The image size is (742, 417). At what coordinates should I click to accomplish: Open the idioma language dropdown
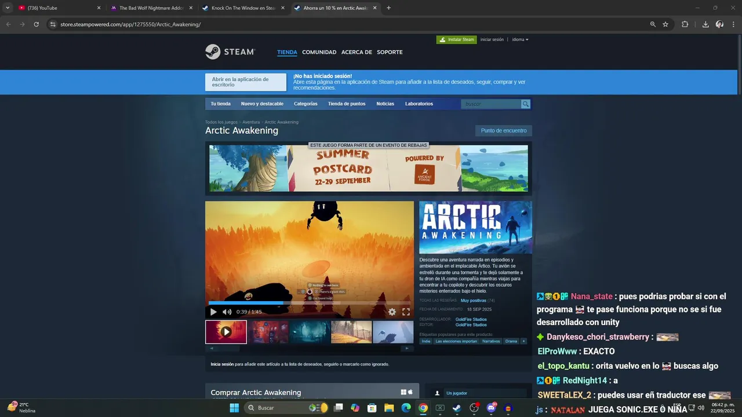(x=520, y=39)
